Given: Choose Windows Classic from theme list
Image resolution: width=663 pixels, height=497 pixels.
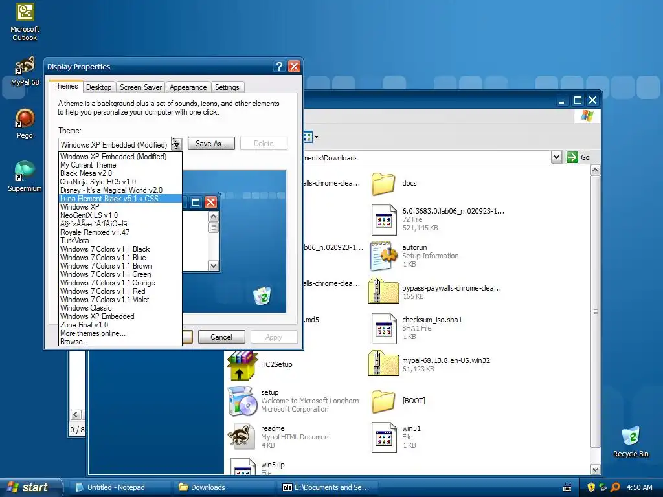Looking at the screenshot, I should (120, 308).
